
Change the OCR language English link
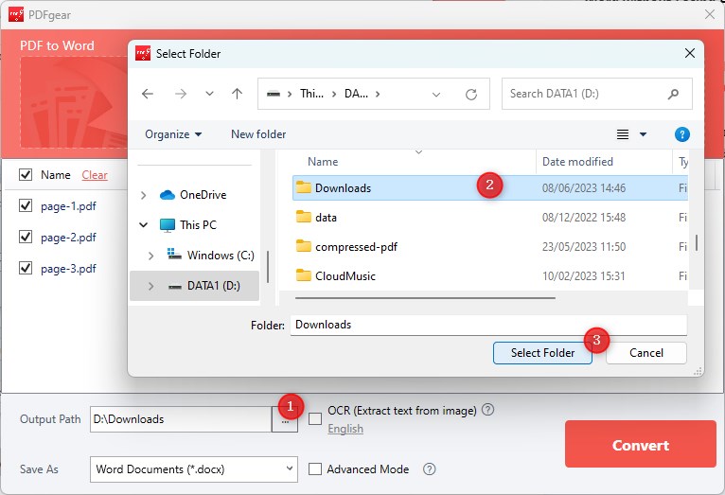[345, 429]
